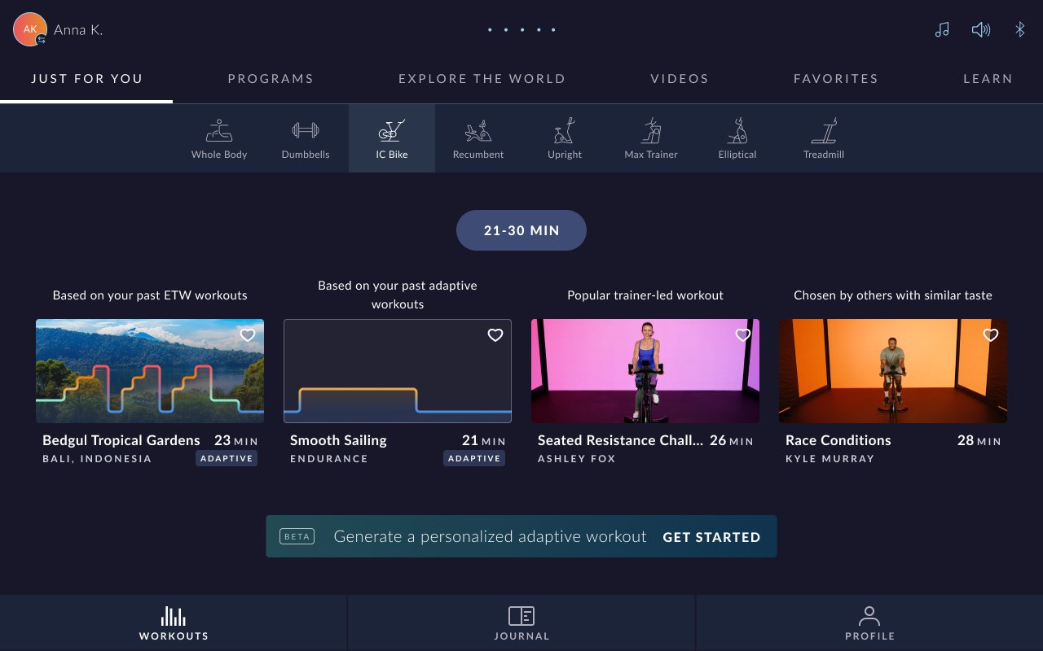Screen dimensions: 1043x651
Task: Click the Bedgul Tropical Gardens title
Action: pos(121,440)
